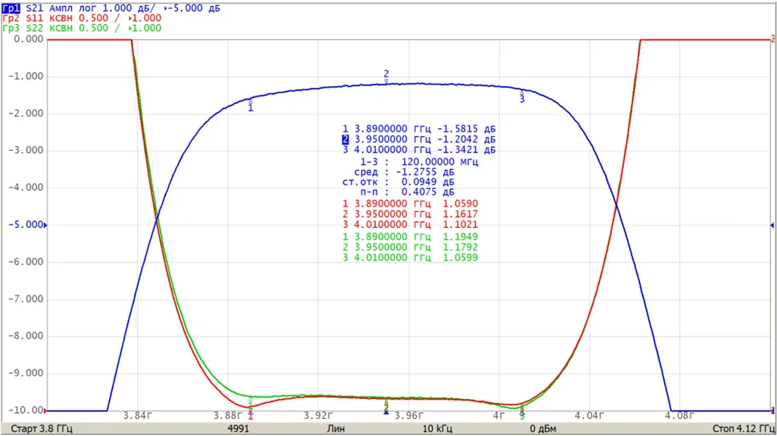Click the blue readout row showing -1.3421 дБ
The image size is (777, 436).
point(419,150)
